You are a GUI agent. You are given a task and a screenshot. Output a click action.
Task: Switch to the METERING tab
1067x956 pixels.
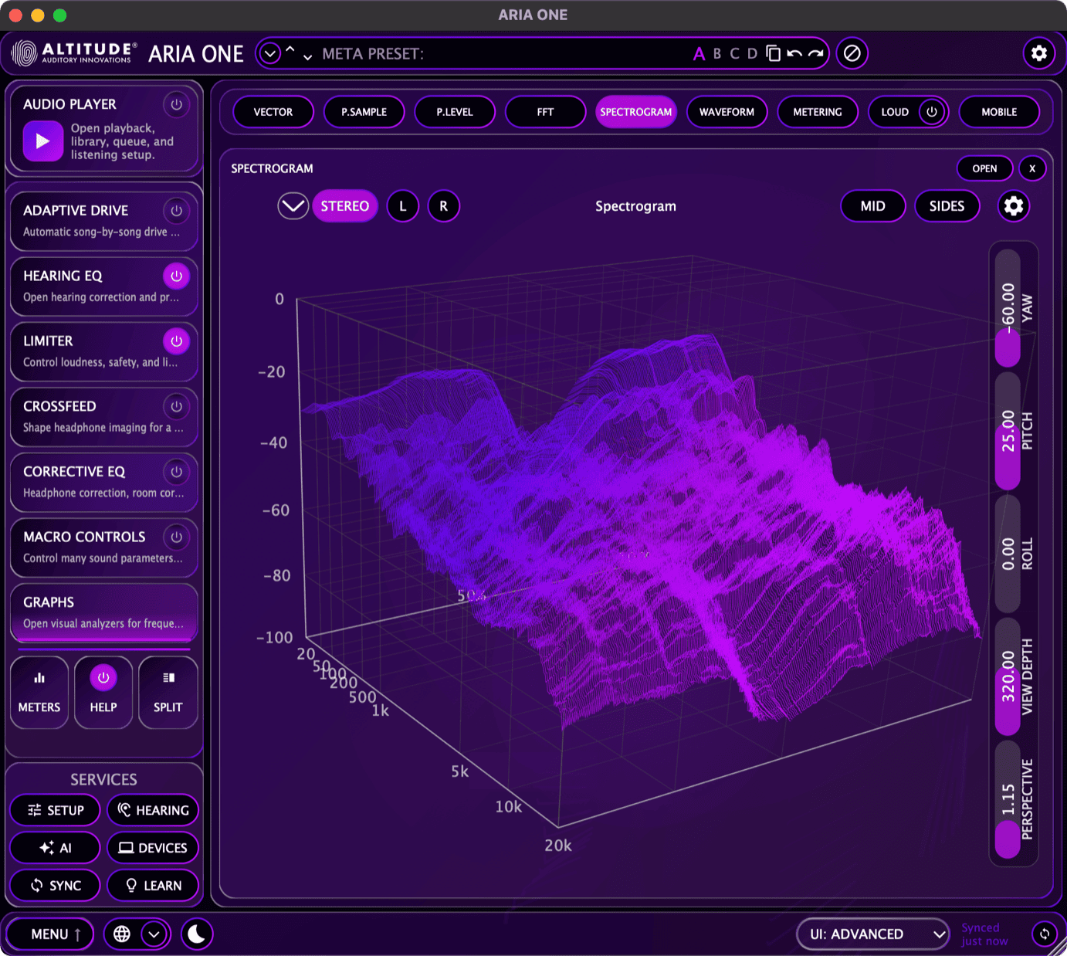point(818,112)
